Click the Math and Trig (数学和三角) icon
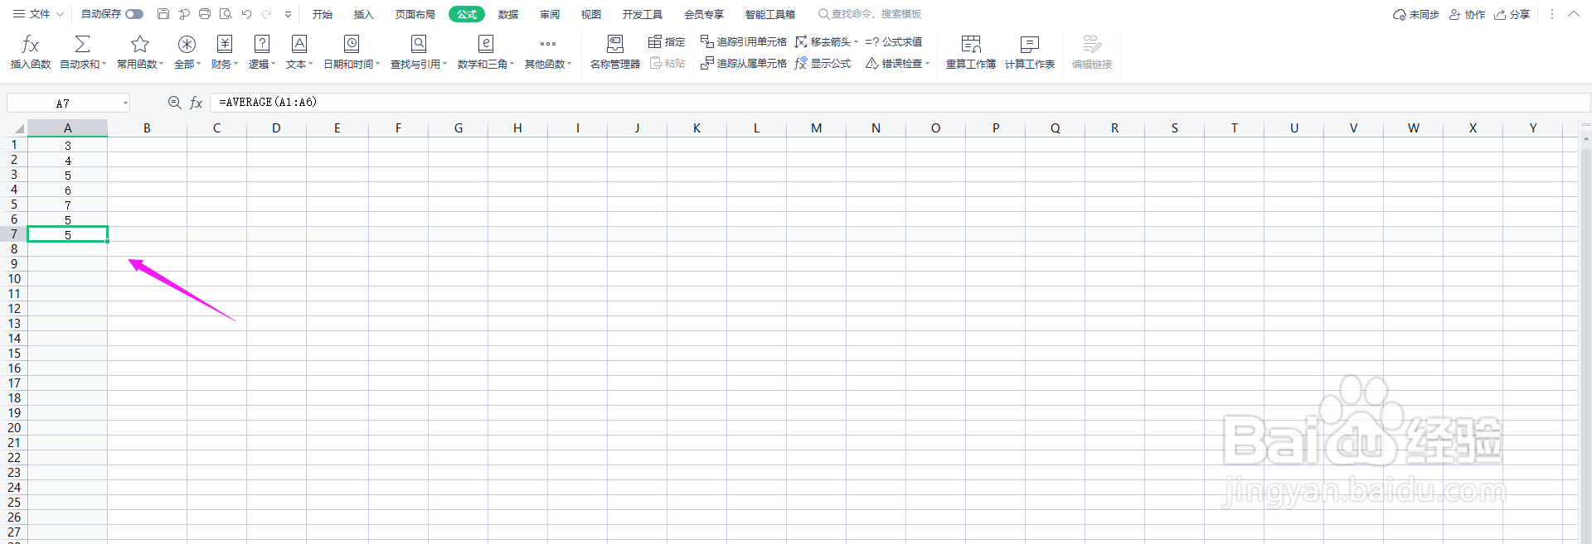 point(486,44)
